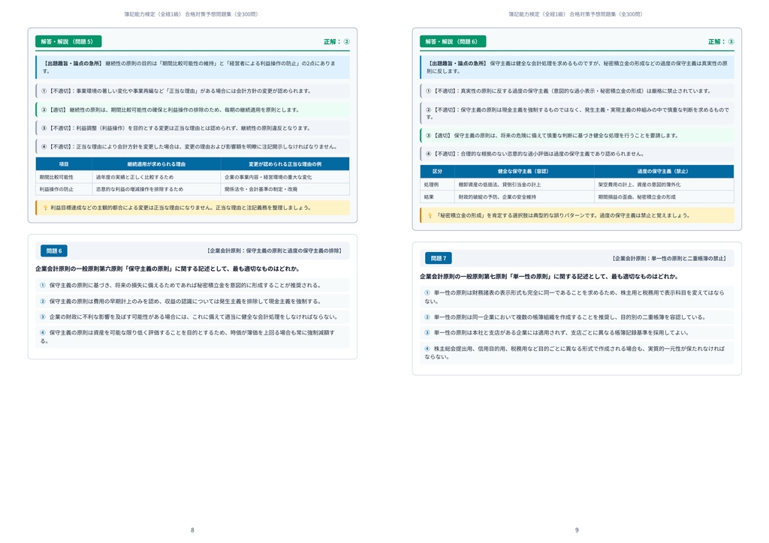Select 問題 6 option ③ about 健全な会計処理

pyautogui.click(x=192, y=316)
